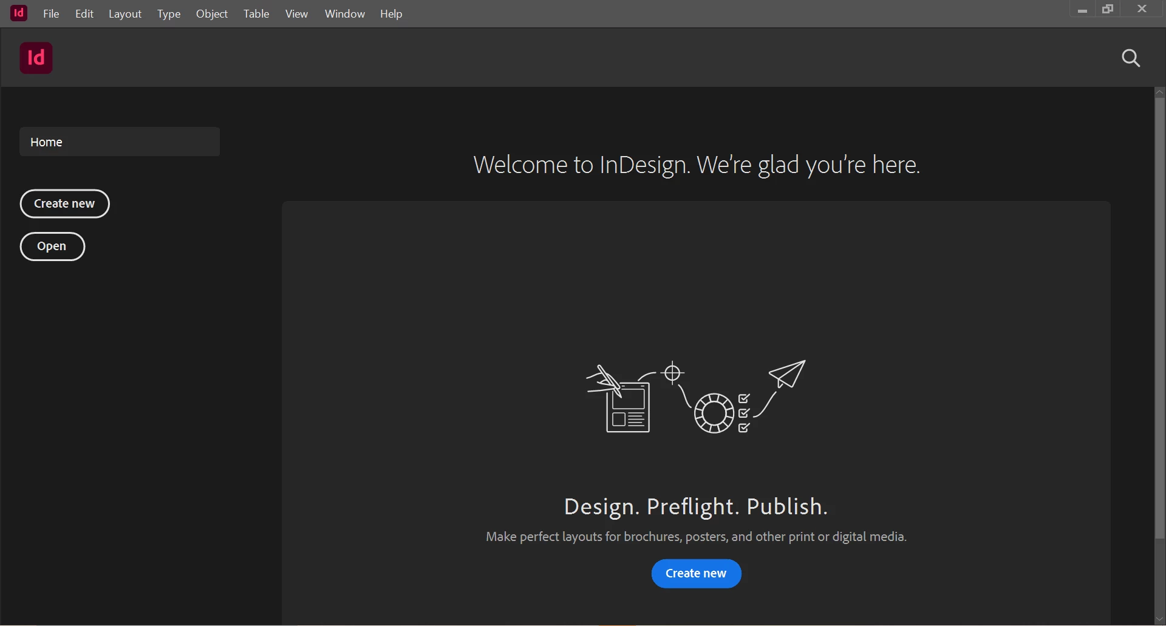This screenshot has width=1166, height=626.
Task: Click the scrollbar down arrow
Action: (x=1160, y=620)
